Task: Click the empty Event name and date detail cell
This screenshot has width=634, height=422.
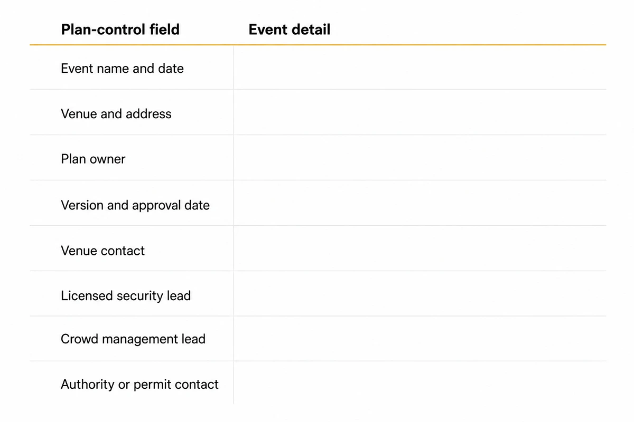Action: [420, 68]
